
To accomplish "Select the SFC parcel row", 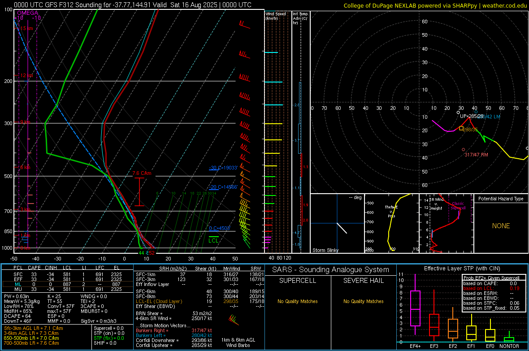I will point(68,274).
